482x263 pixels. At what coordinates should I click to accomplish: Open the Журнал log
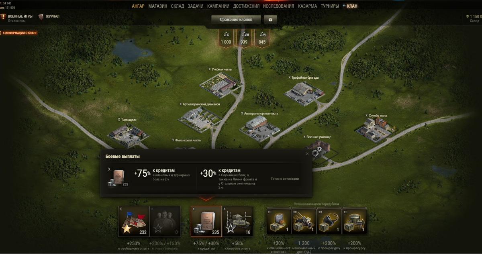(x=49, y=16)
